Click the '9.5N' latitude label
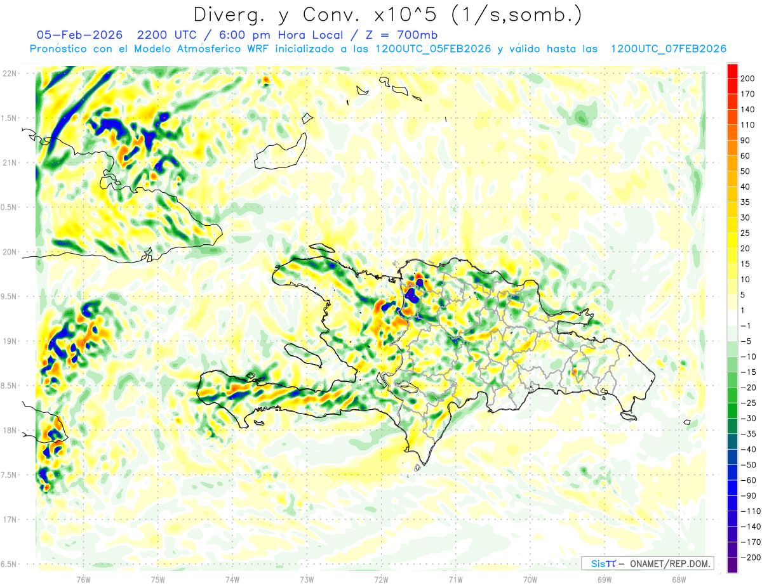 pos(10,296)
